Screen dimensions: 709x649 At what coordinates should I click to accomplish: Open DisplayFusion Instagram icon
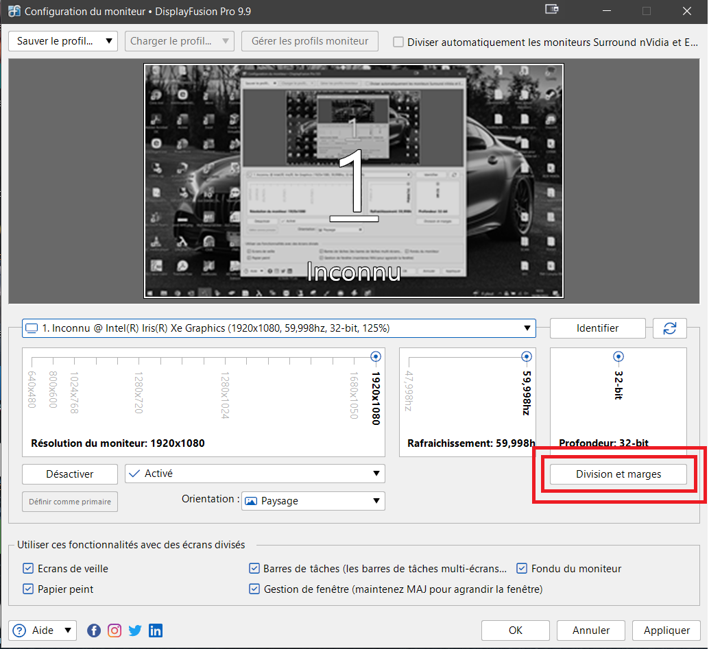(x=115, y=630)
